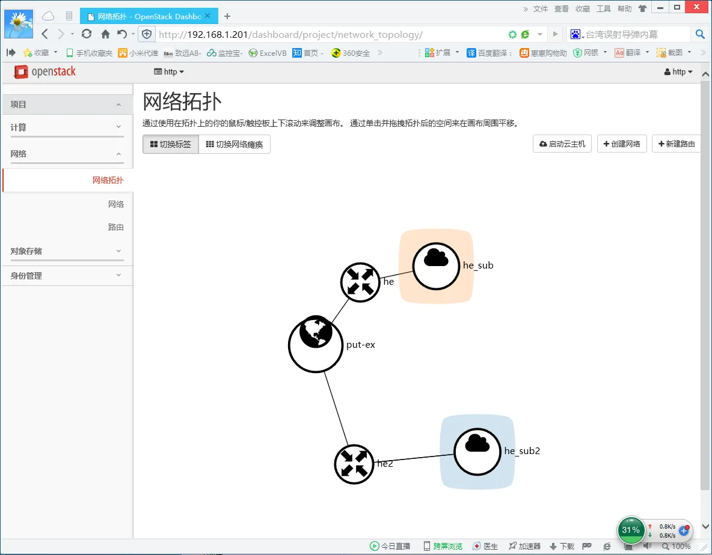Click the undo closed tab icon
This screenshot has height=555, width=712.
(x=121, y=34)
